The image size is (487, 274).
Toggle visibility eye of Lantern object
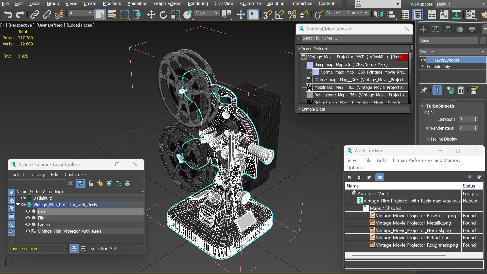(x=28, y=224)
